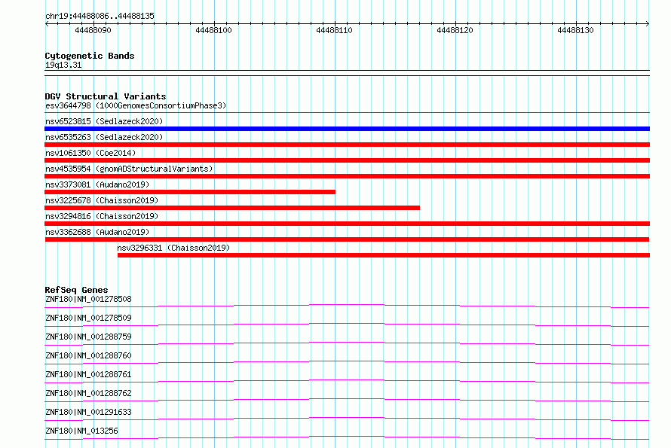Open nsv4535954 gnomADStructuralVariants label
671x448 pixels.
tap(129, 169)
